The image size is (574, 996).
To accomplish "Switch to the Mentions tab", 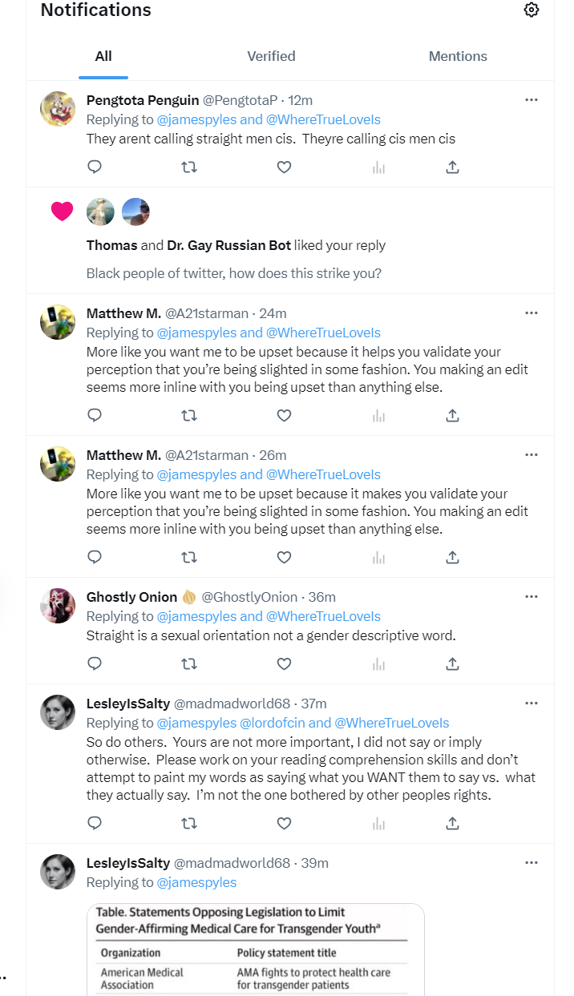I will pyautogui.click(x=458, y=56).
